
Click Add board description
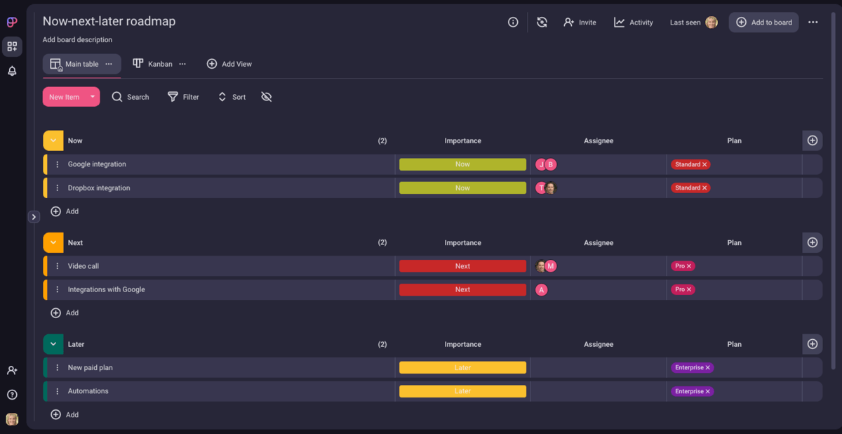pyautogui.click(x=76, y=39)
